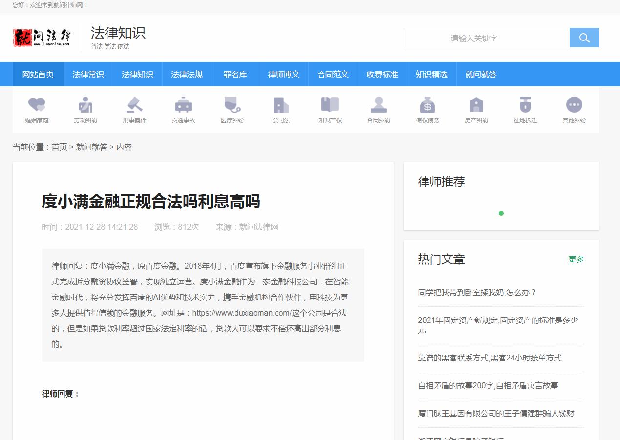This screenshot has height=440, width=620.
Task: Open the 征地拆迁 category icon
Action: pos(525,105)
